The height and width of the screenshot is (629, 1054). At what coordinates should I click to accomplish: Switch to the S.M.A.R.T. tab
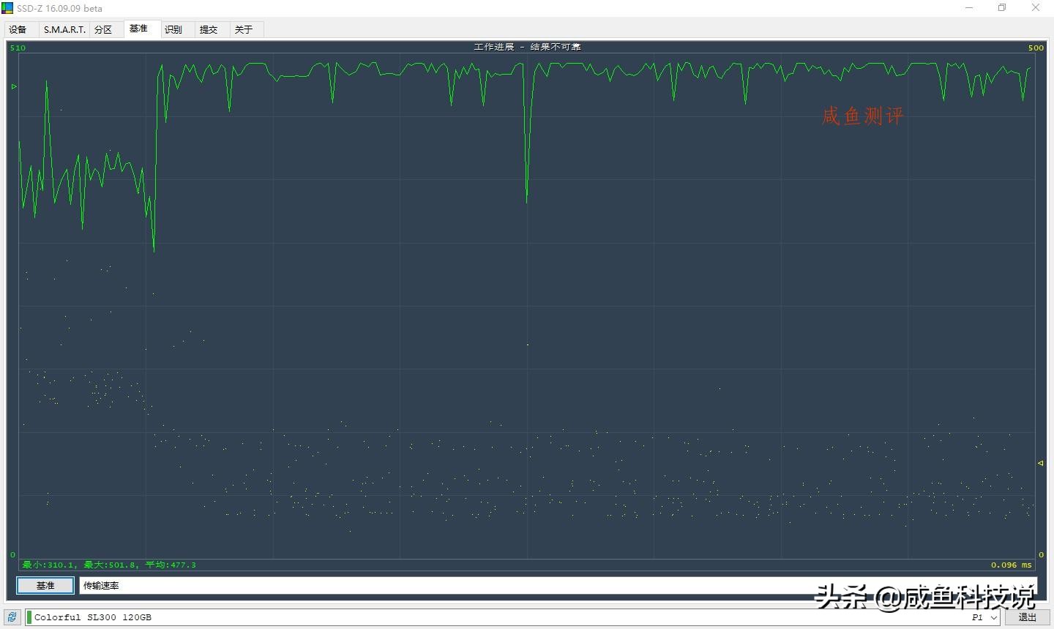tap(64, 29)
